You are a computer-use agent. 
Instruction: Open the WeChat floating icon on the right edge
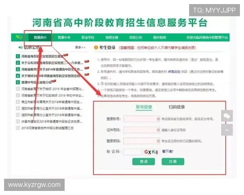[x=227, y=116]
